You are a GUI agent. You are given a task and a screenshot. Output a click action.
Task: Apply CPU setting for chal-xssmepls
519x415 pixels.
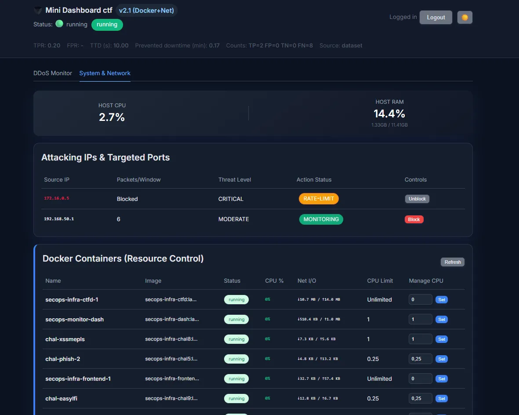(x=442, y=339)
